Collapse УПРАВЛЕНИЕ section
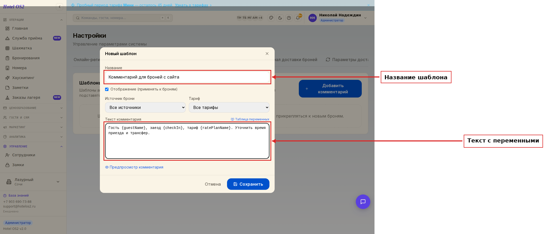The width and height of the screenshot is (549, 234). pos(33,146)
